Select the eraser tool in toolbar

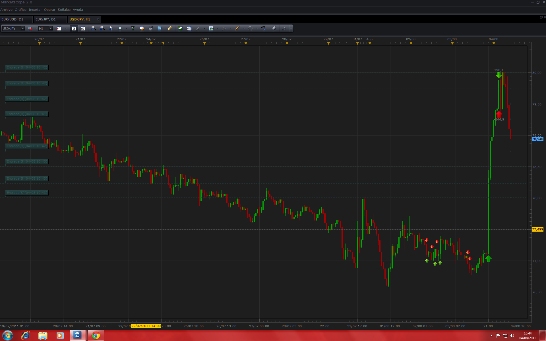(x=274, y=28)
